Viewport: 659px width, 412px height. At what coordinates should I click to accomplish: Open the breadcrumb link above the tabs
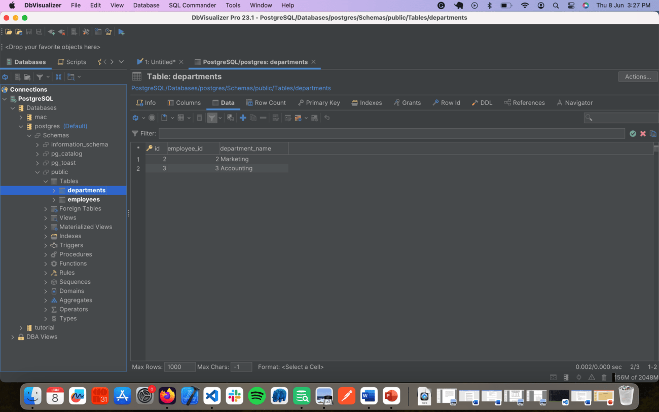231,88
